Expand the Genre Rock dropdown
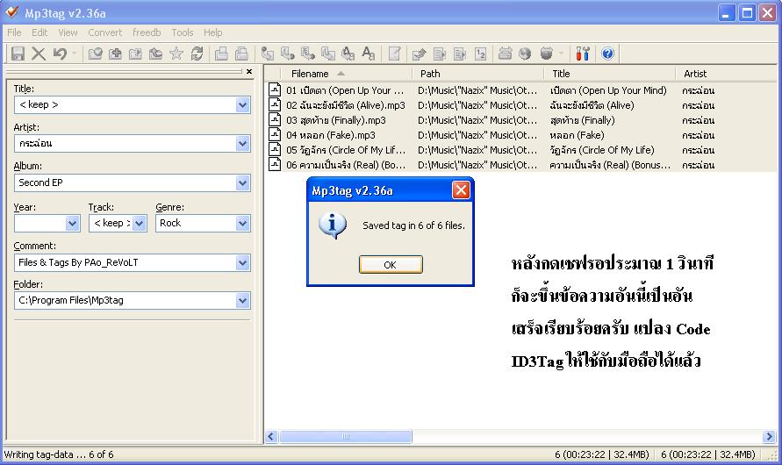This screenshot has height=465, width=782. click(242, 223)
